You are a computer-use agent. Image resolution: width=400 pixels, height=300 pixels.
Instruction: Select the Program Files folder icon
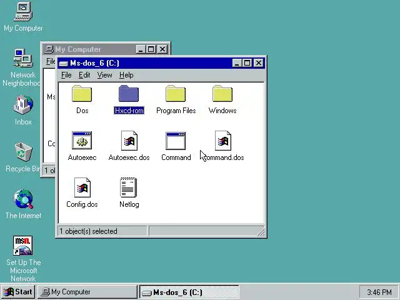[176, 93]
